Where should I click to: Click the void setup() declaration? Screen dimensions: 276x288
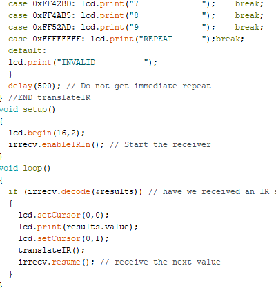[28, 109]
